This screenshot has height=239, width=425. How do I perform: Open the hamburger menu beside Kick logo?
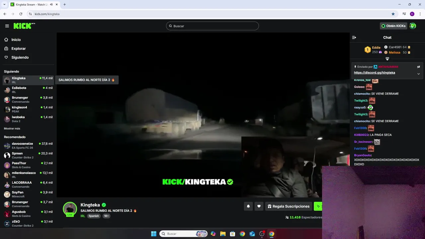click(x=7, y=26)
